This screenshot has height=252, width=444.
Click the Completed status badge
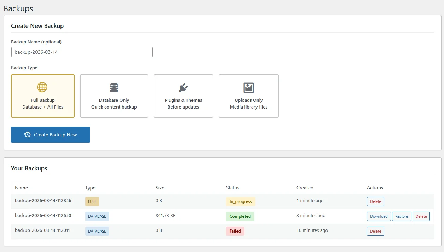pyautogui.click(x=240, y=216)
